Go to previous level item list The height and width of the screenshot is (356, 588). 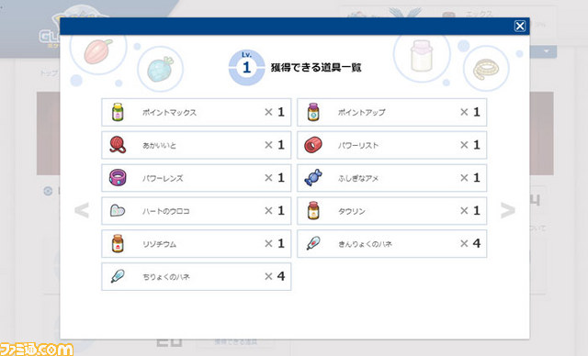(82, 210)
